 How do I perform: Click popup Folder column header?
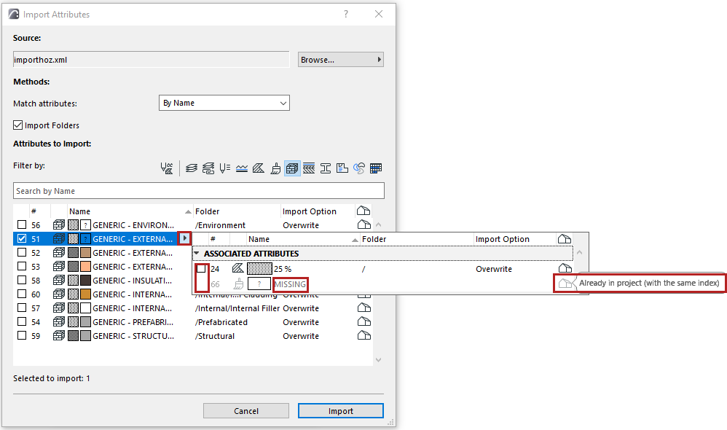click(x=374, y=239)
